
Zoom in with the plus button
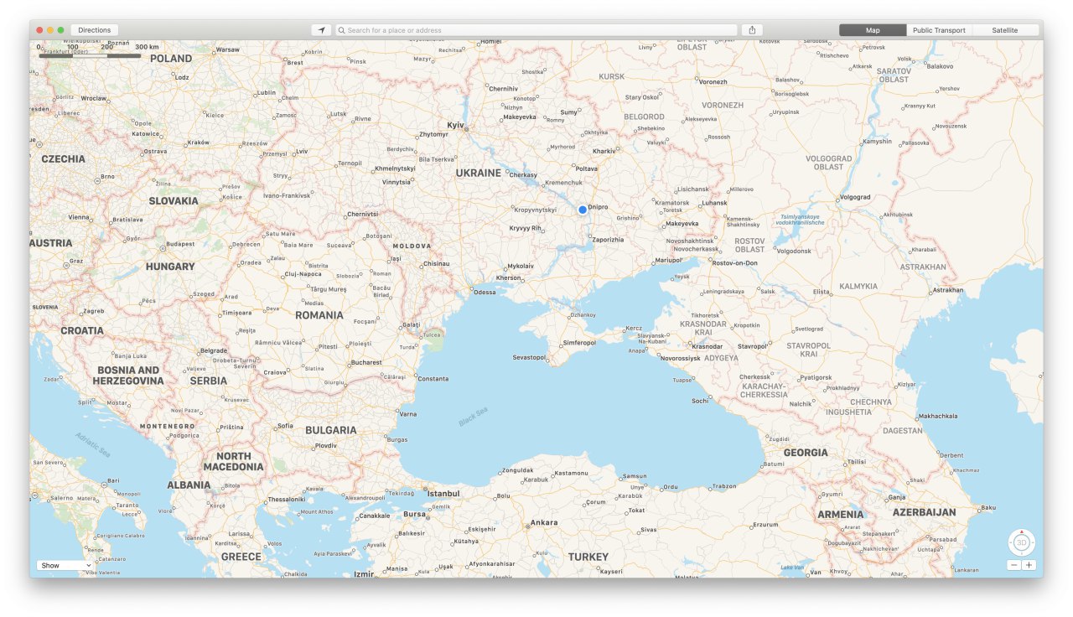click(x=1029, y=565)
